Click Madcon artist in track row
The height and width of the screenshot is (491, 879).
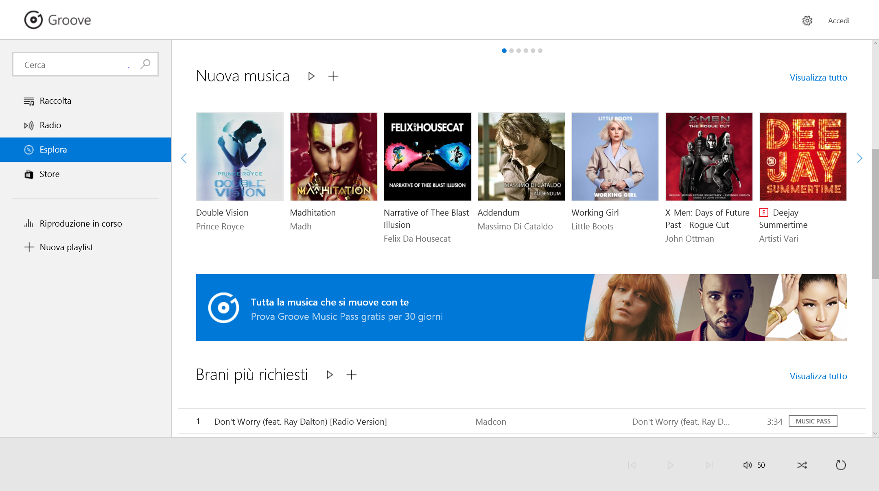pyautogui.click(x=491, y=422)
